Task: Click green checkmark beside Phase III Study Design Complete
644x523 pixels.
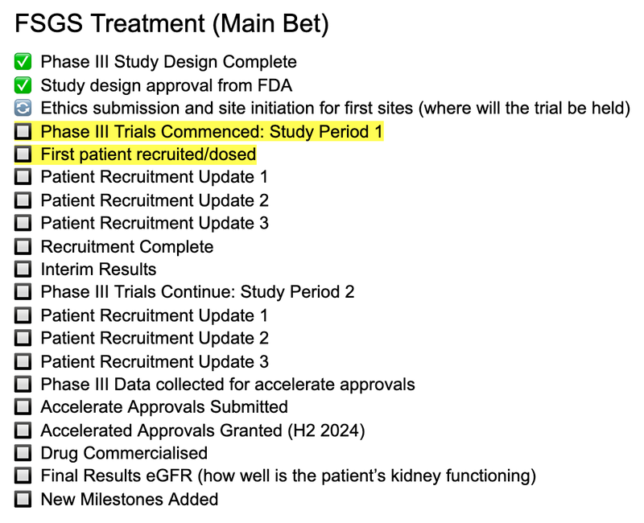Action: tap(23, 62)
